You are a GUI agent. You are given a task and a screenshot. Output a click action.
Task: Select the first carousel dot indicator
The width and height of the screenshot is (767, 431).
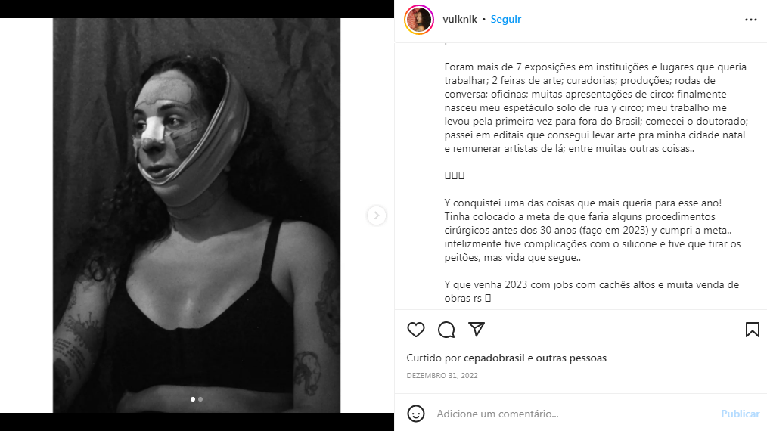tap(193, 399)
